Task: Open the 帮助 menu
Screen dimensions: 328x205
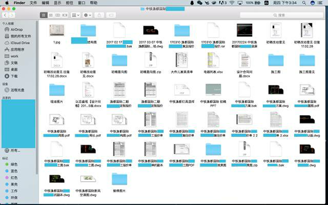Action: (94, 3)
